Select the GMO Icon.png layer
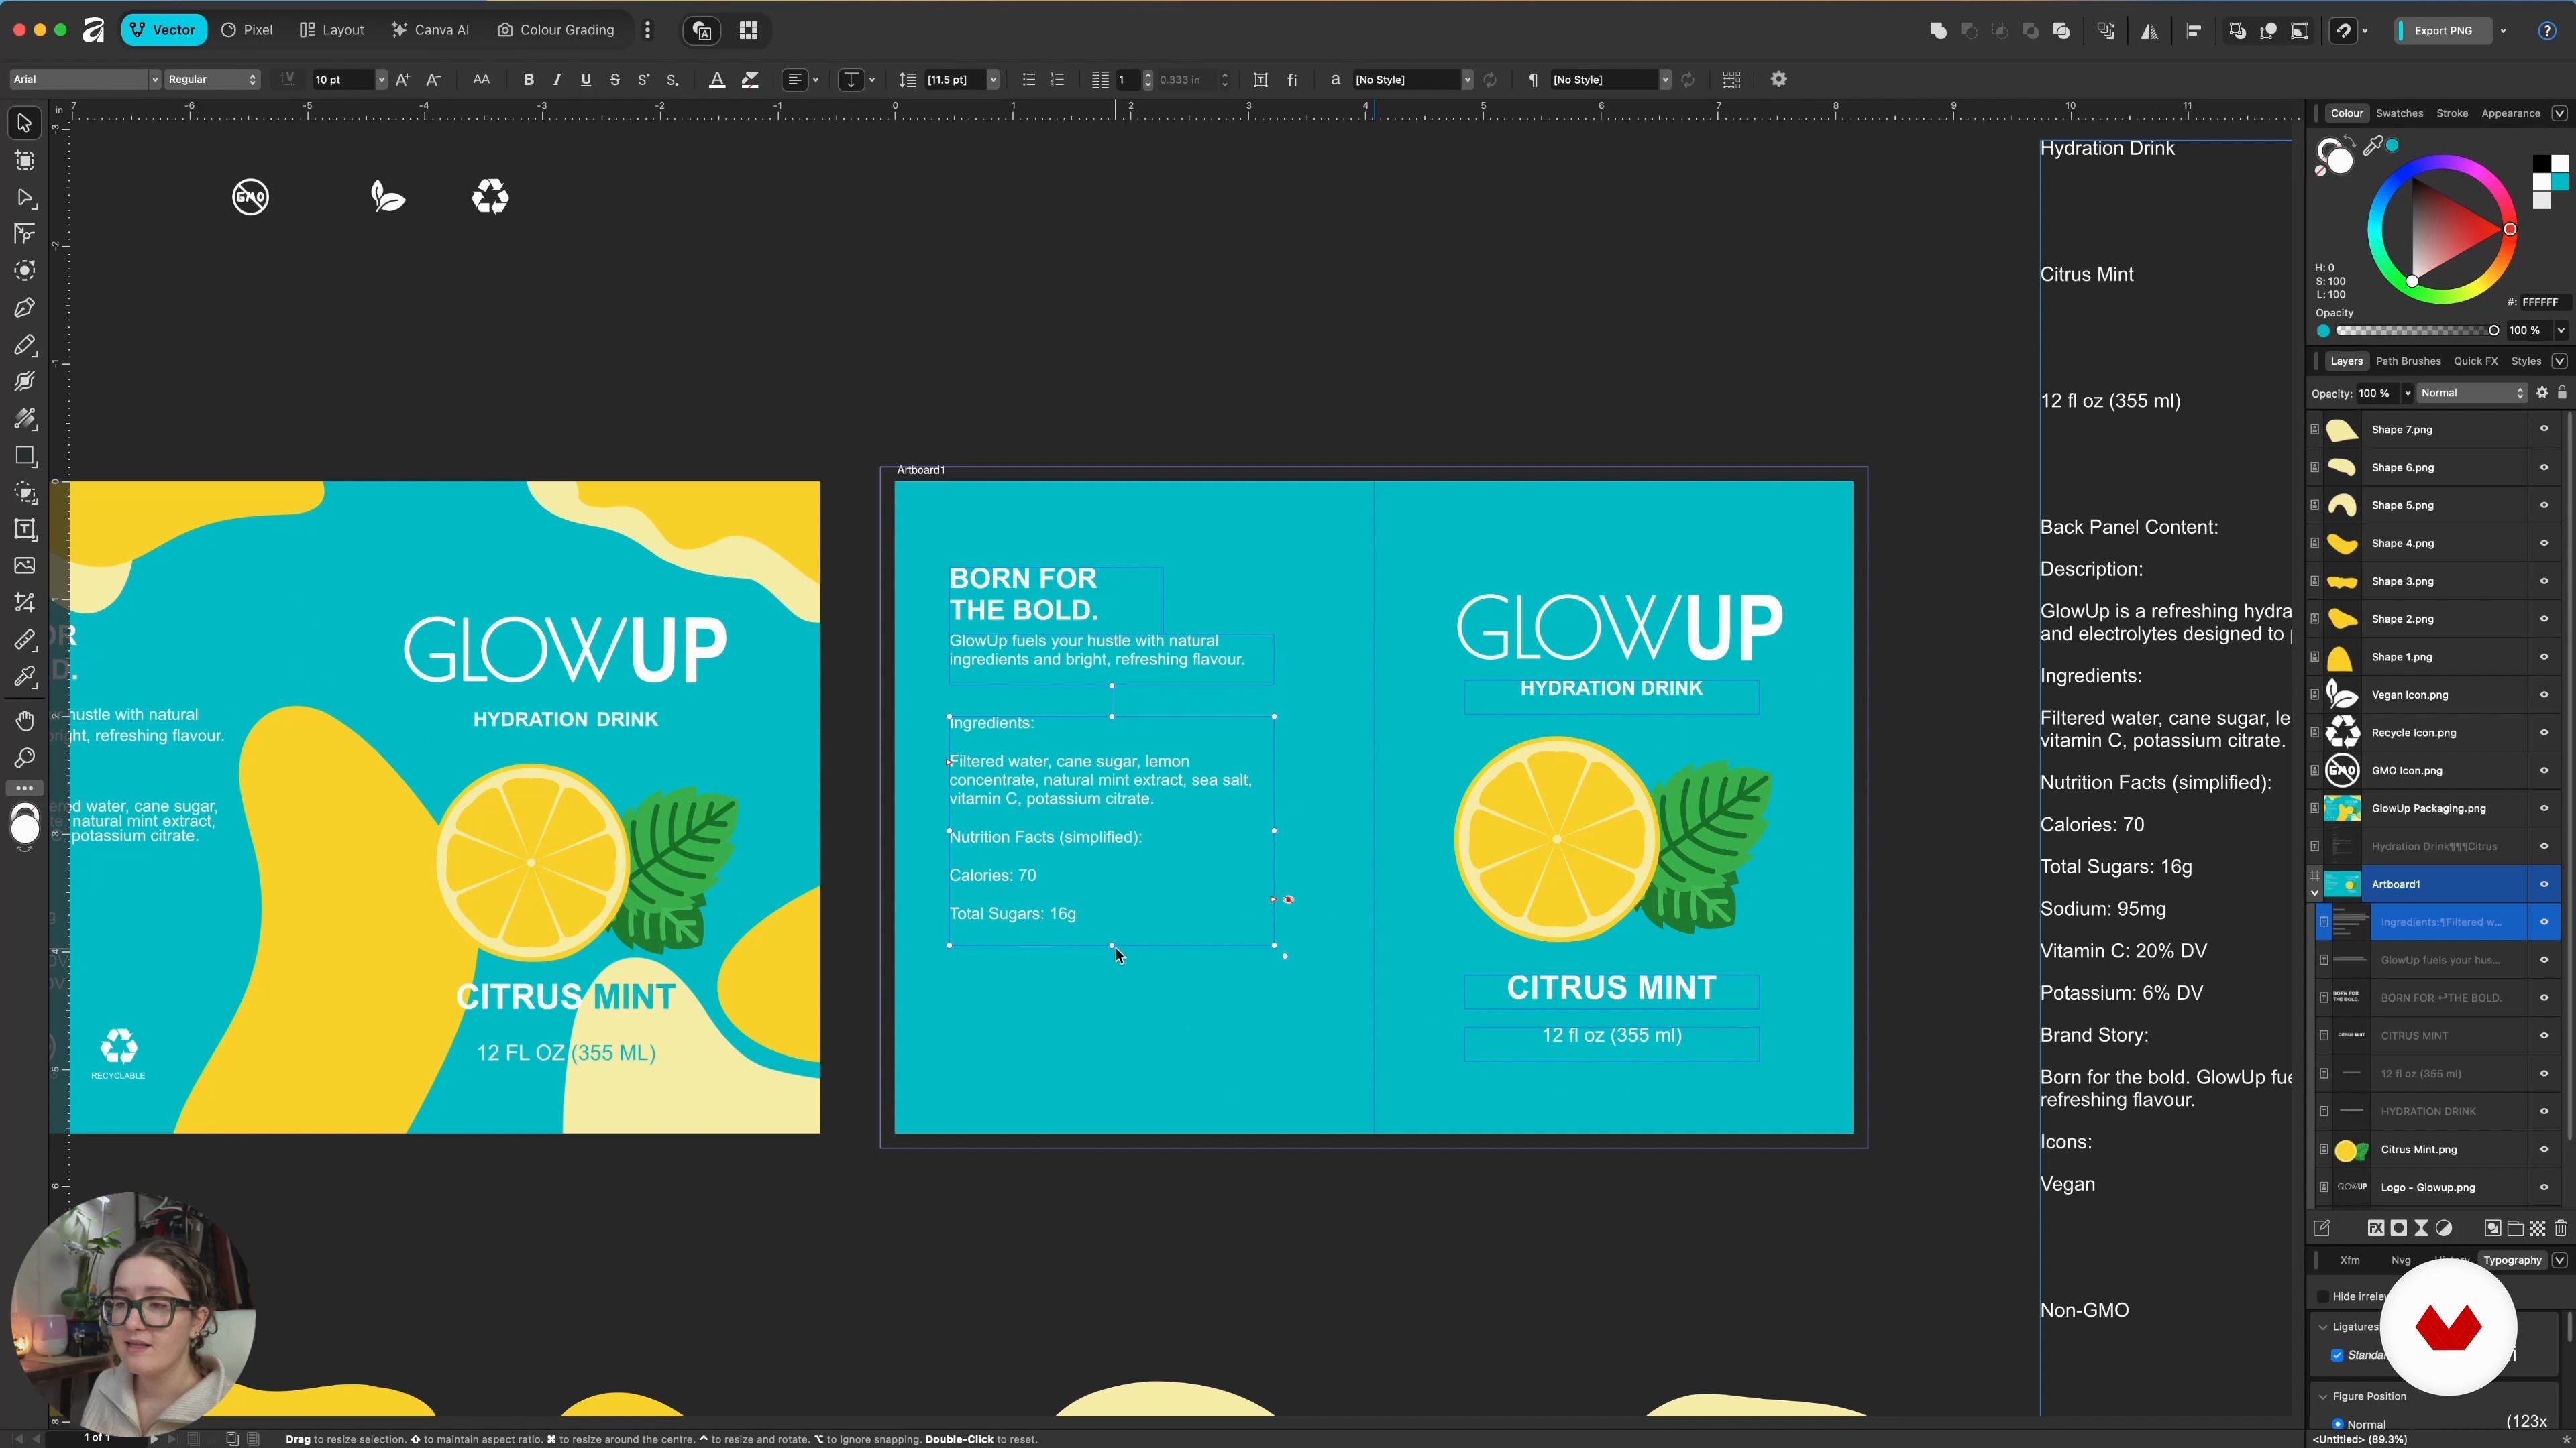This screenshot has height=1448, width=2576. click(2407, 770)
